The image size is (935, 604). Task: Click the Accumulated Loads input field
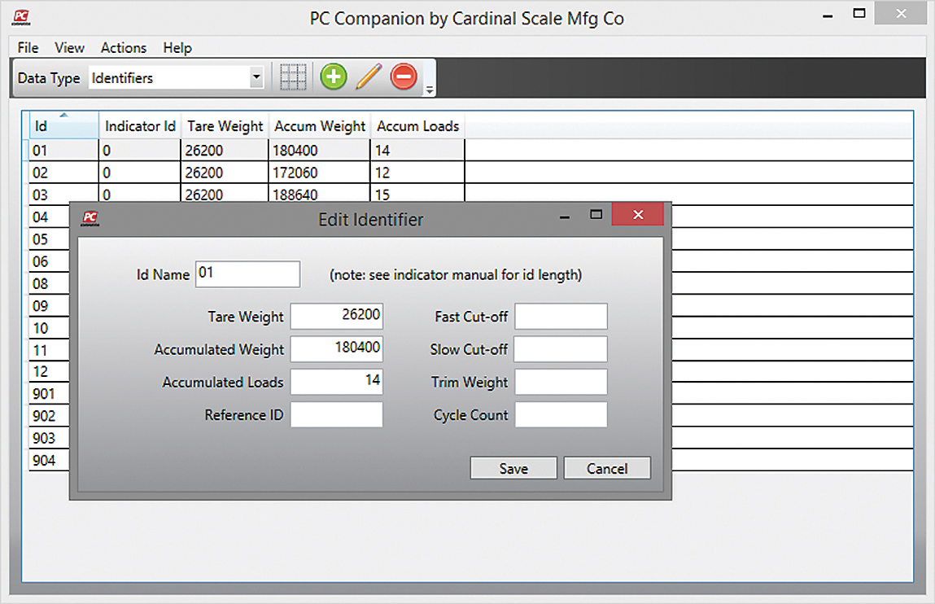click(x=336, y=382)
